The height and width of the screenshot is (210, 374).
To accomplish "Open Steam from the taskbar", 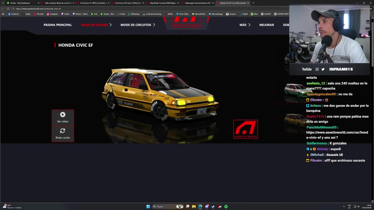I will (x=213, y=206).
